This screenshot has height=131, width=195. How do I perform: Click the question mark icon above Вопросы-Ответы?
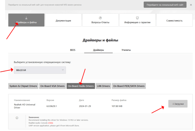click(100, 18)
